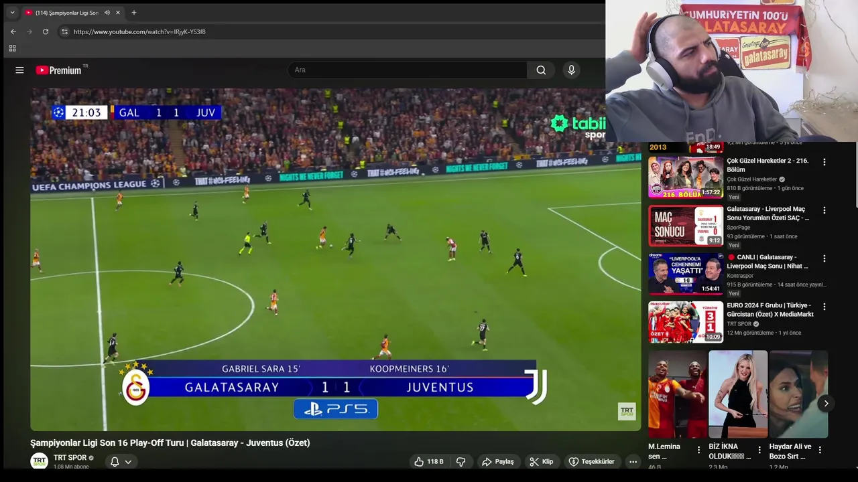Open the M.Lemina Shorts video
This screenshot has width=858, height=482.
click(x=678, y=394)
